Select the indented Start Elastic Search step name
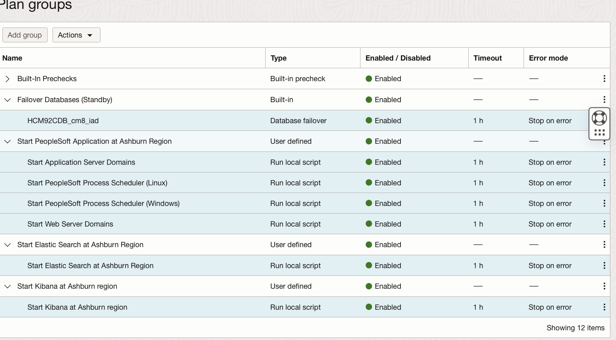Screen dimensions: 616x340 pyautogui.click(x=90, y=266)
